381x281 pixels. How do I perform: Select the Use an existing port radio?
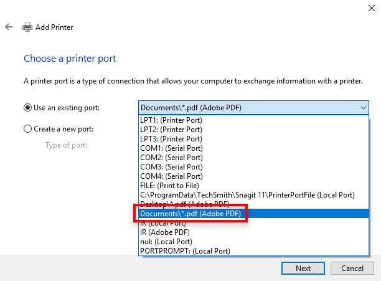pos(27,108)
